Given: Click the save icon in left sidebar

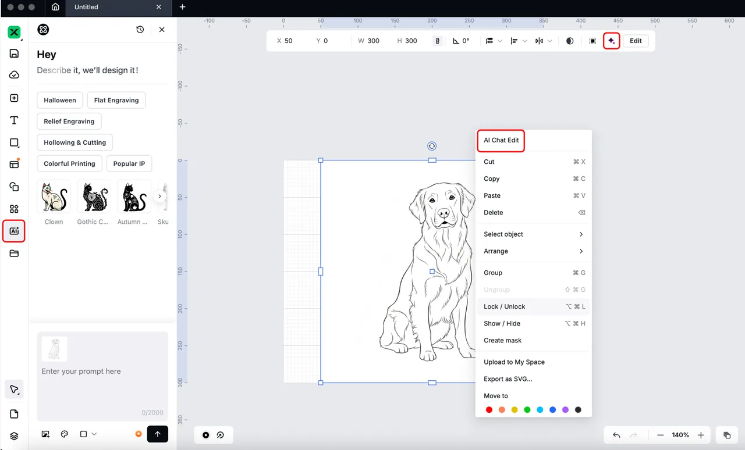Looking at the screenshot, I should [15, 53].
